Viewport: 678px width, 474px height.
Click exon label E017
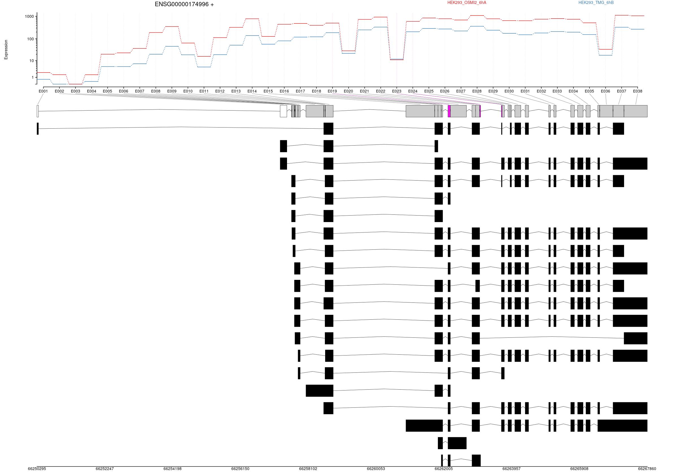[x=300, y=91]
